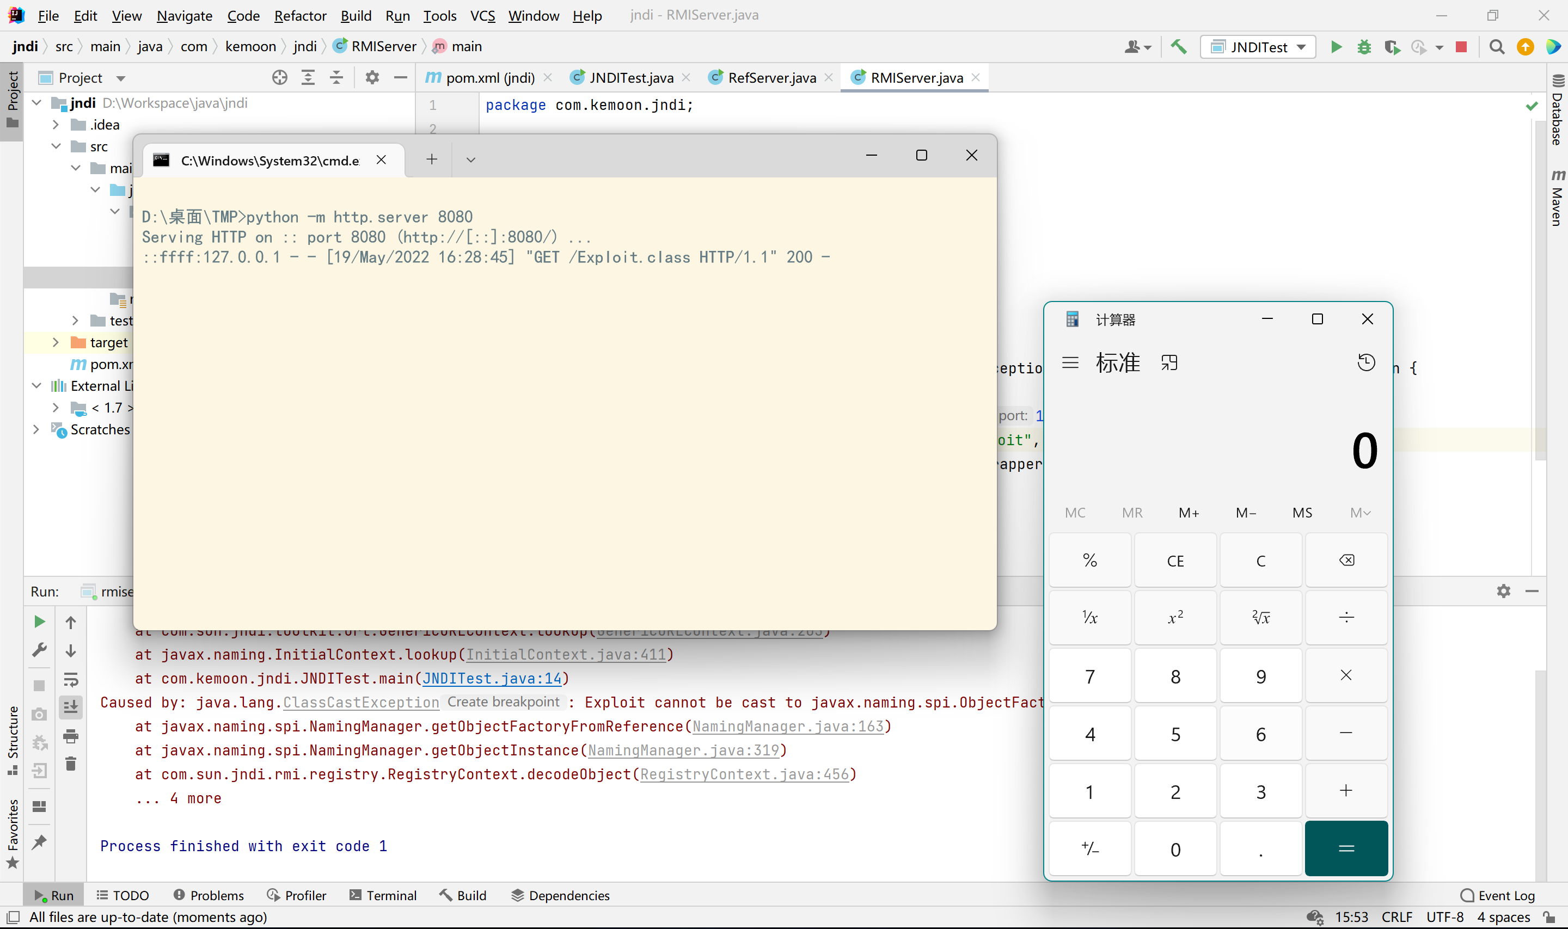Viewport: 1568px width, 929px height.
Task: Toggle scroll to end in Run console
Action: coord(71,707)
